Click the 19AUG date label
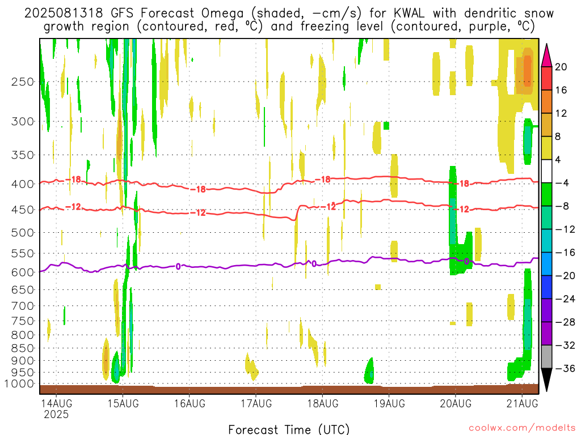Screen dimensions: 581x435 click(389, 403)
